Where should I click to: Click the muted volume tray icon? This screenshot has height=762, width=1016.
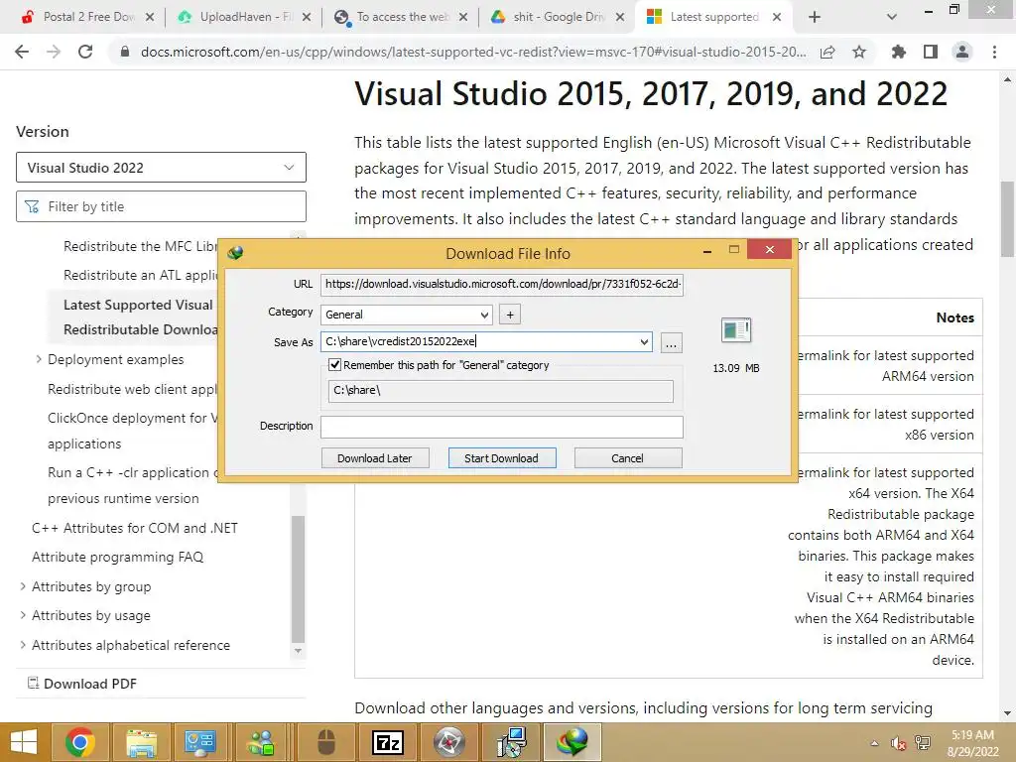pos(897,743)
